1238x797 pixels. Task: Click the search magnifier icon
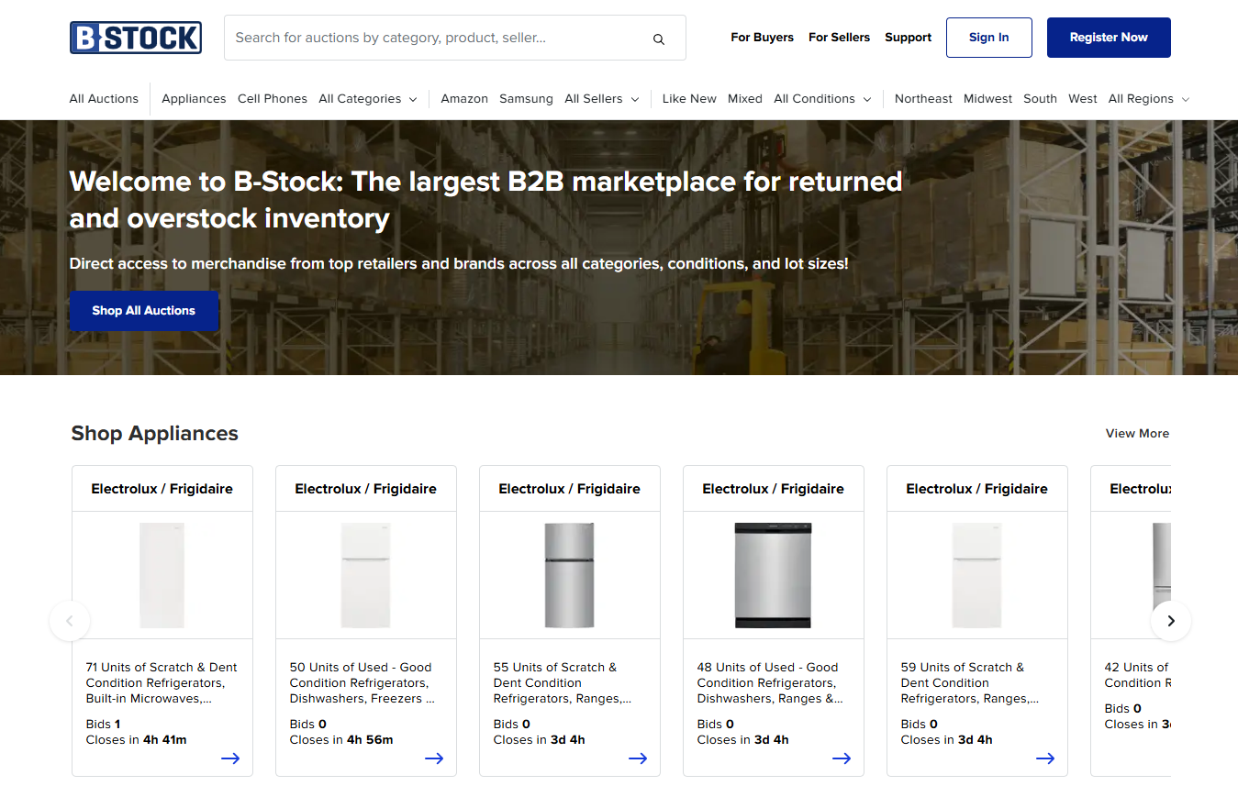658,39
